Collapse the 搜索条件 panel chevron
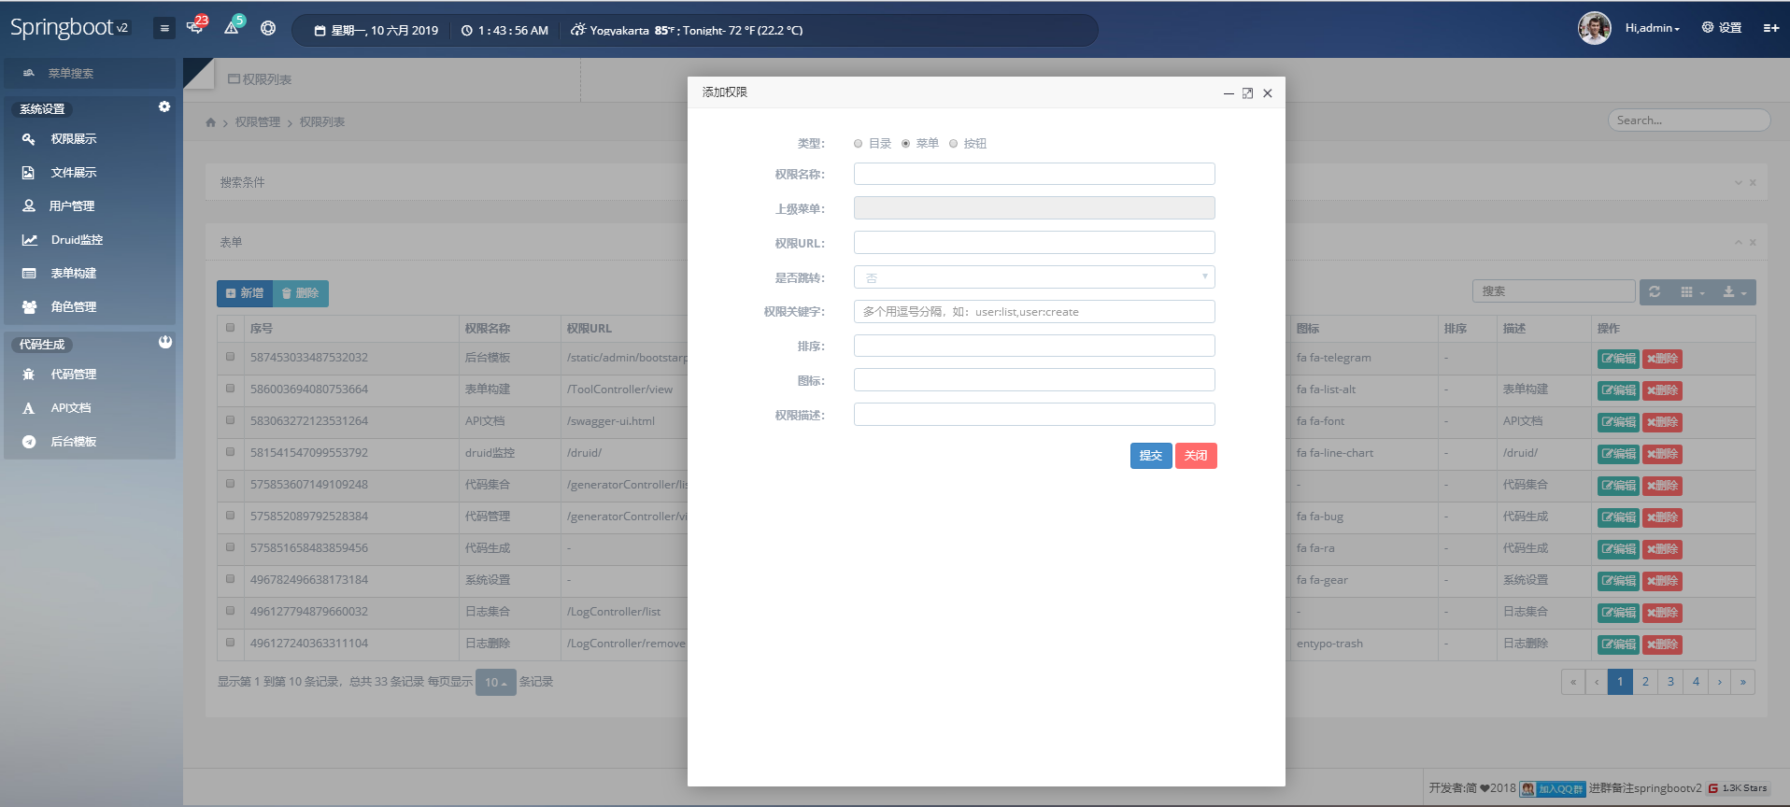1790x807 pixels. tap(1738, 183)
